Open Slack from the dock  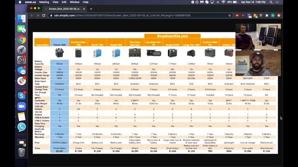pyautogui.click(x=21, y=81)
